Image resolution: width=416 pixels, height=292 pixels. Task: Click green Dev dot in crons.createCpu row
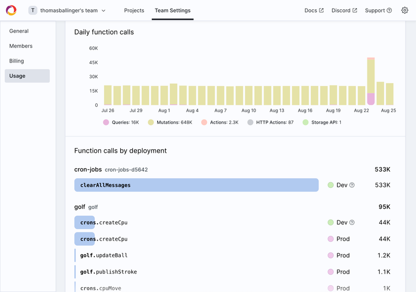point(330,223)
